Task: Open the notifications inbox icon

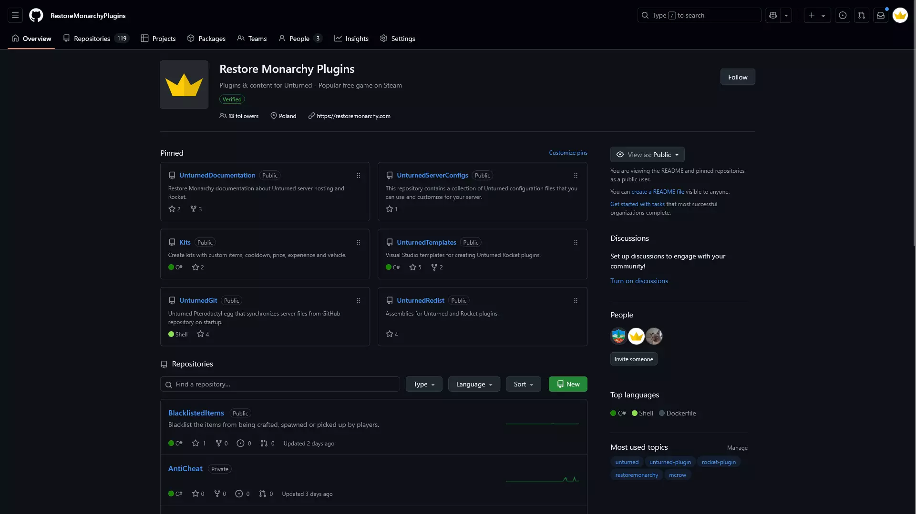Action: 881,15
